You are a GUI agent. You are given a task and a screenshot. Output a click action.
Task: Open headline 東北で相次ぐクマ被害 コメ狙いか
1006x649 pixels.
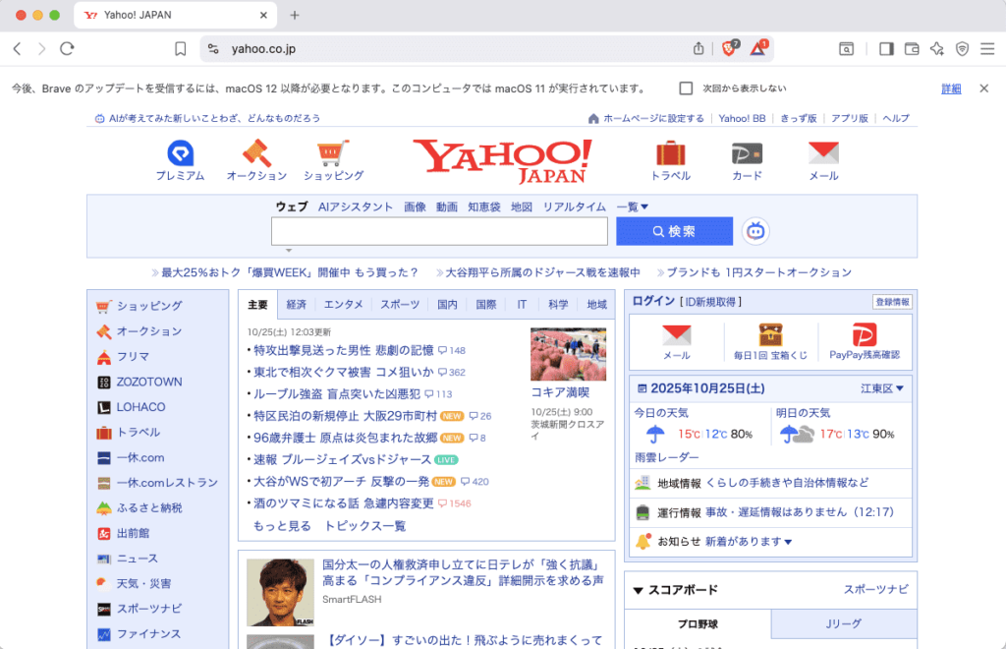344,372
